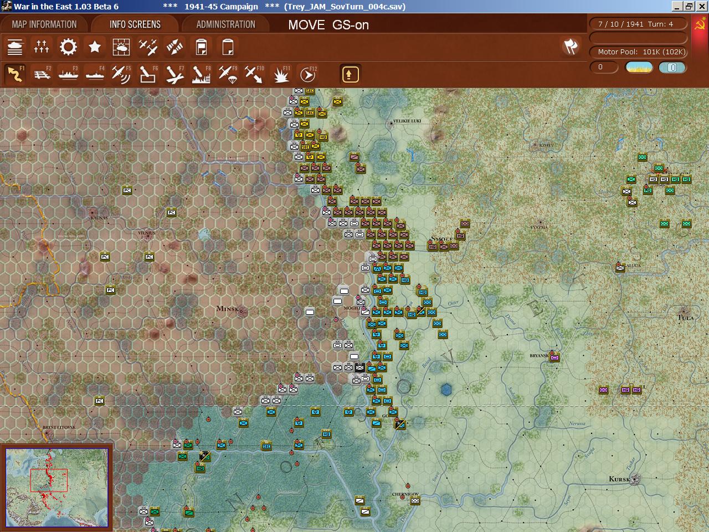Show the weather map icon
Image resolution: width=709 pixels, height=532 pixels.
click(121, 47)
